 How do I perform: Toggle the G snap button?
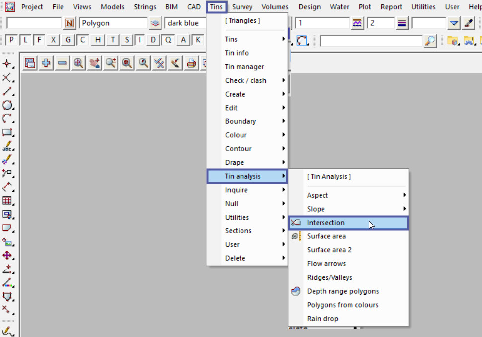(x=68, y=40)
